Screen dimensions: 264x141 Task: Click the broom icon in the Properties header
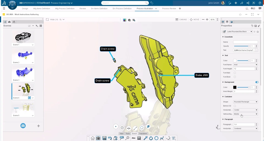[259, 26]
